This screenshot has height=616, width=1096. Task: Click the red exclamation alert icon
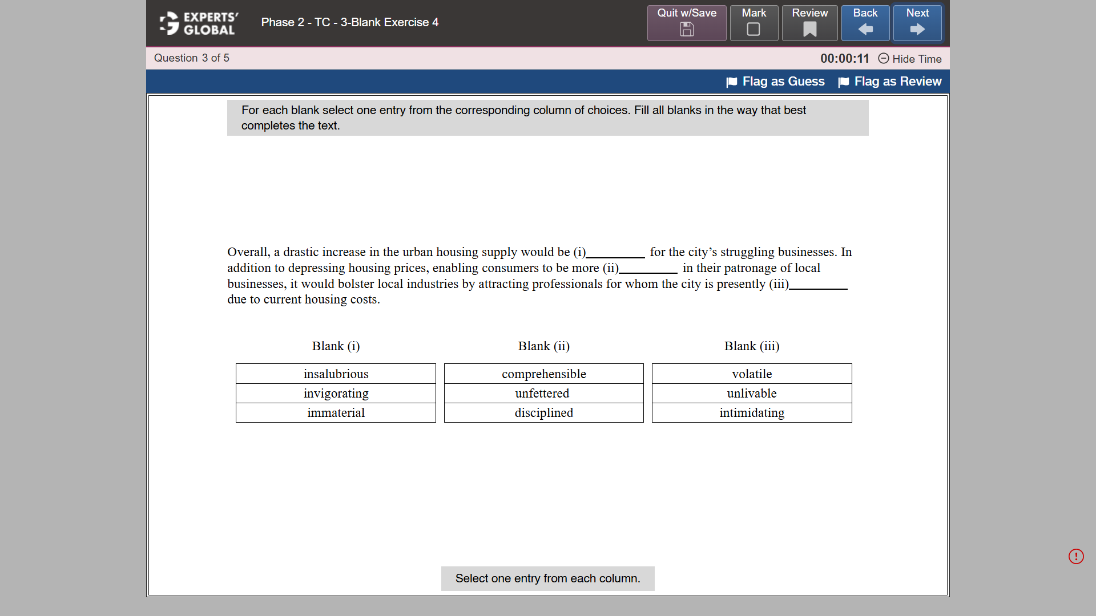pyautogui.click(x=1077, y=556)
